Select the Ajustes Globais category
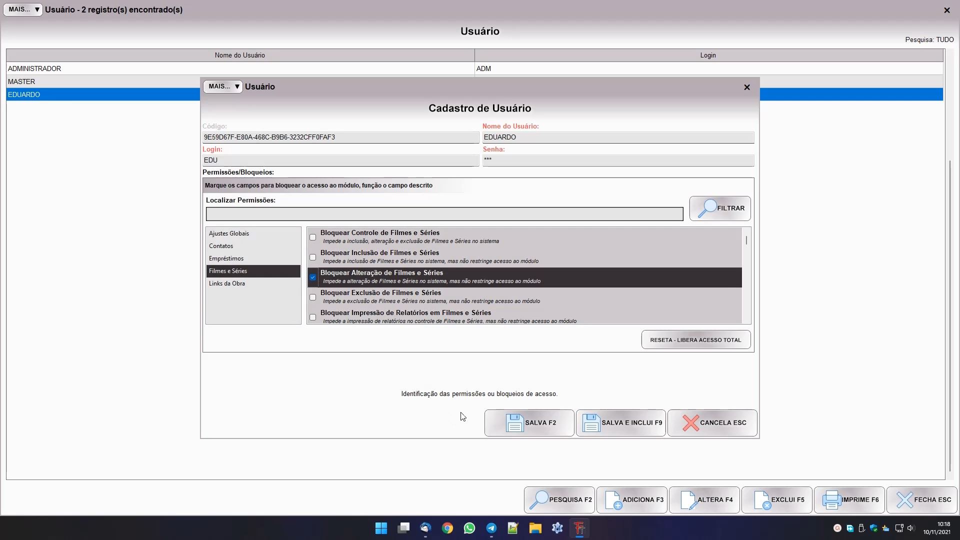This screenshot has width=960, height=540. click(229, 233)
